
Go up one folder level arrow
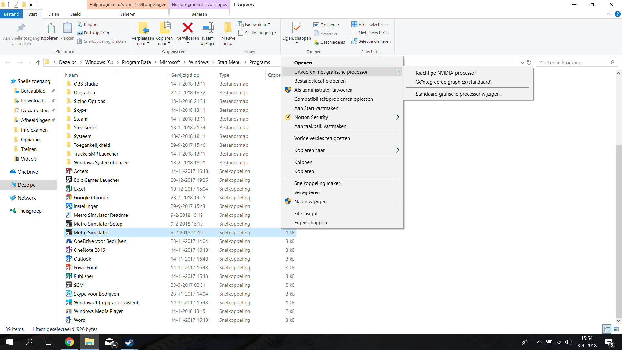(38, 63)
